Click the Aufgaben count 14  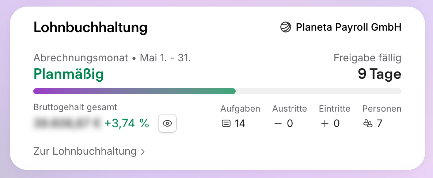click(240, 123)
